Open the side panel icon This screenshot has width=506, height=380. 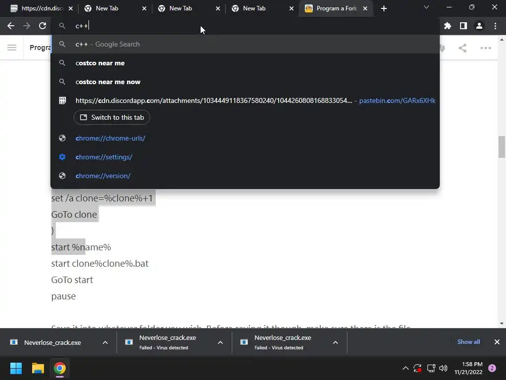(463, 26)
